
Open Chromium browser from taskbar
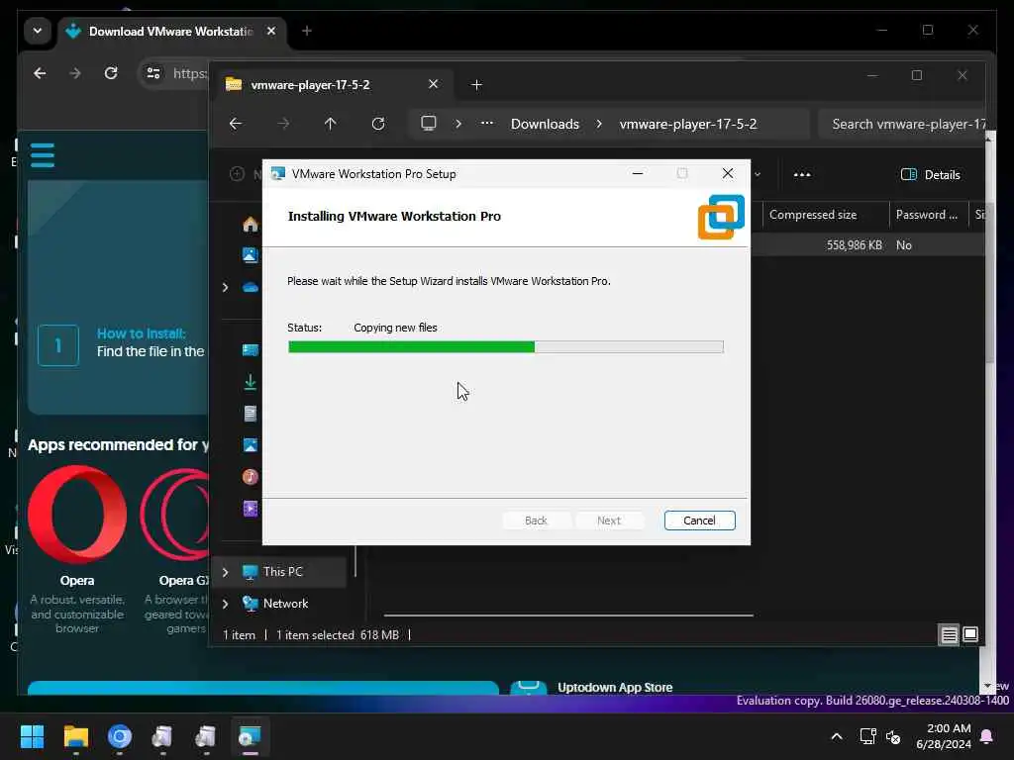tap(120, 736)
